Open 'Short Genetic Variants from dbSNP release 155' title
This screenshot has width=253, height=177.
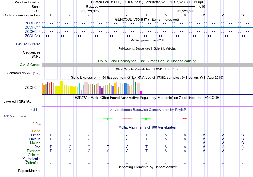147,69
